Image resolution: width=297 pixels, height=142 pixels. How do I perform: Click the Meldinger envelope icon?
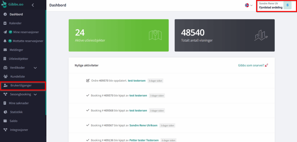click(5, 50)
